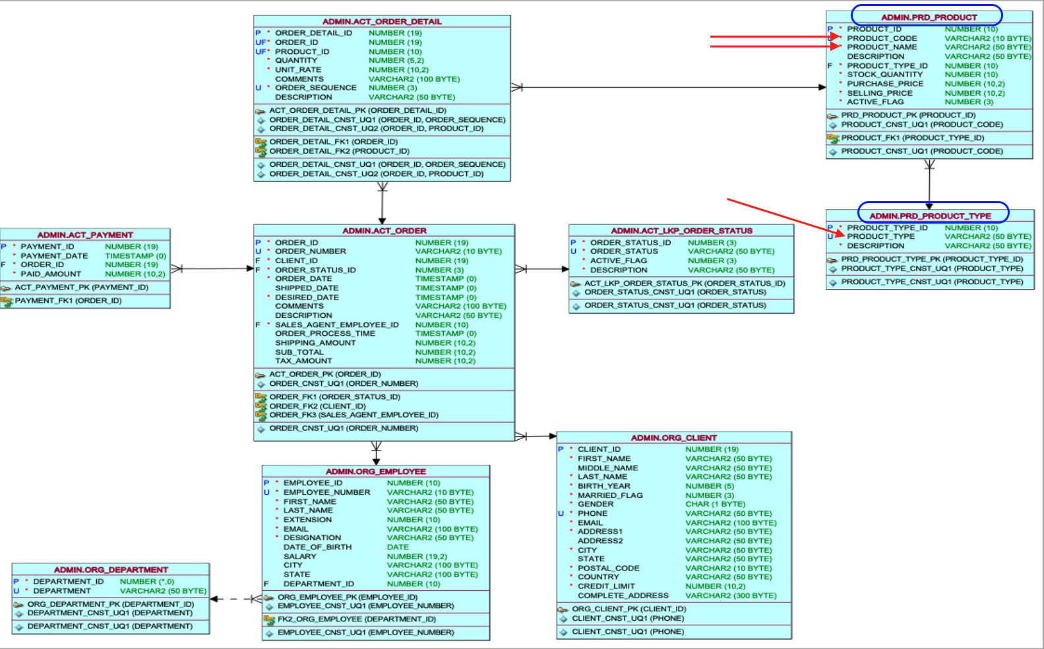Click the COMPLETE_ADDRESS column row
This screenshot has width=1044, height=649.
click(x=674, y=596)
